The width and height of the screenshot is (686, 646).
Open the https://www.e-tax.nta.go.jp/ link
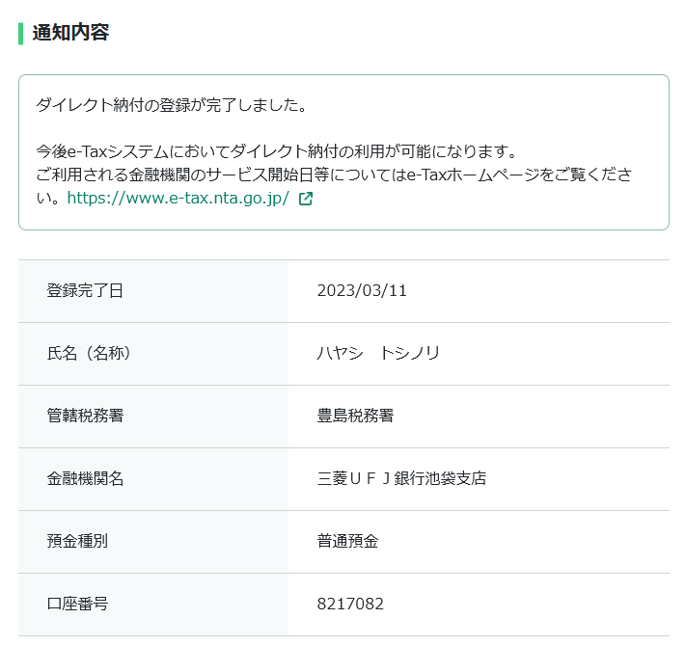[x=178, y=200]
